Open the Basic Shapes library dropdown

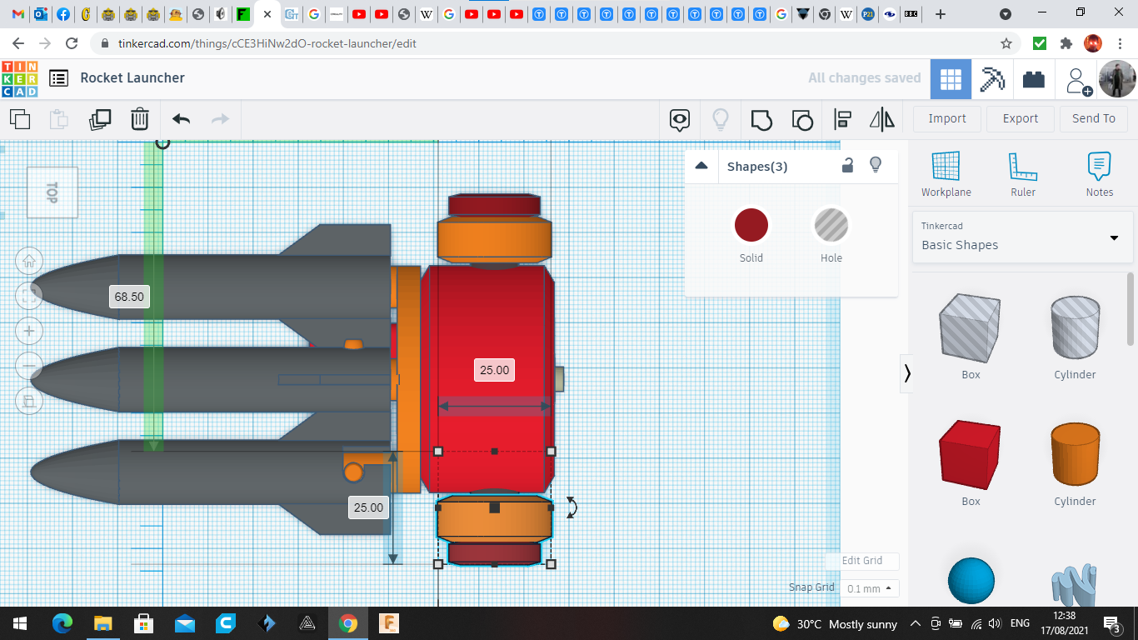(x=1022, y=237)
